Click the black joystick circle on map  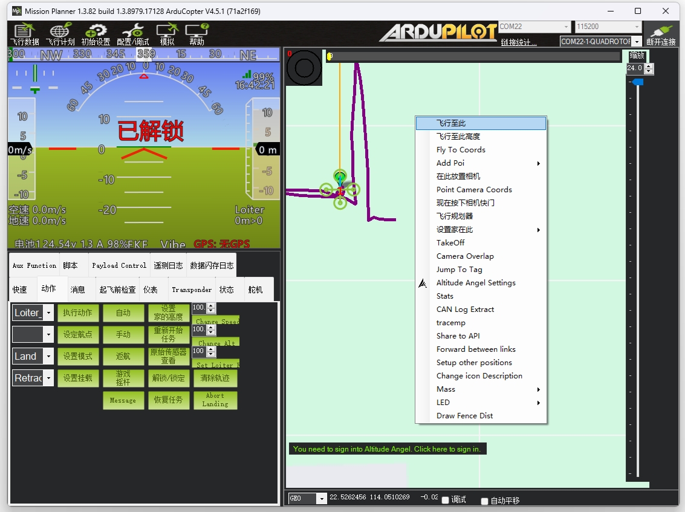point(304,68)
